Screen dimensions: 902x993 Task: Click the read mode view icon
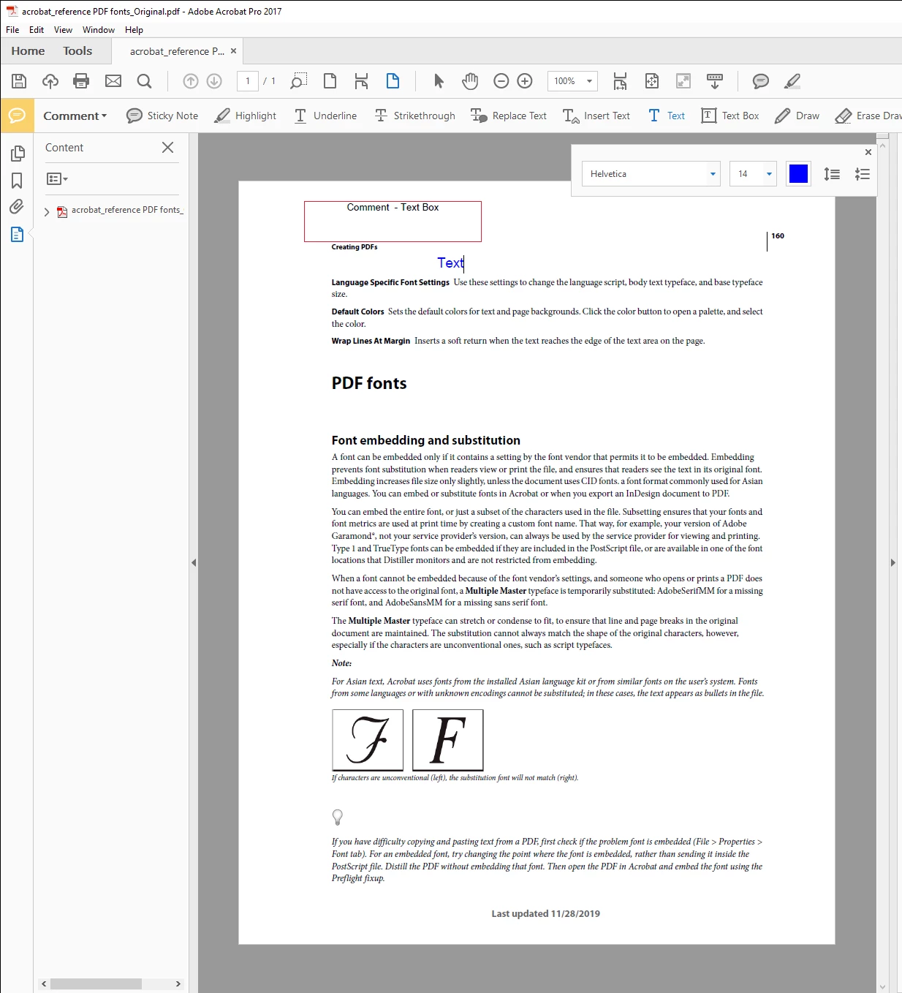[683, 81]
